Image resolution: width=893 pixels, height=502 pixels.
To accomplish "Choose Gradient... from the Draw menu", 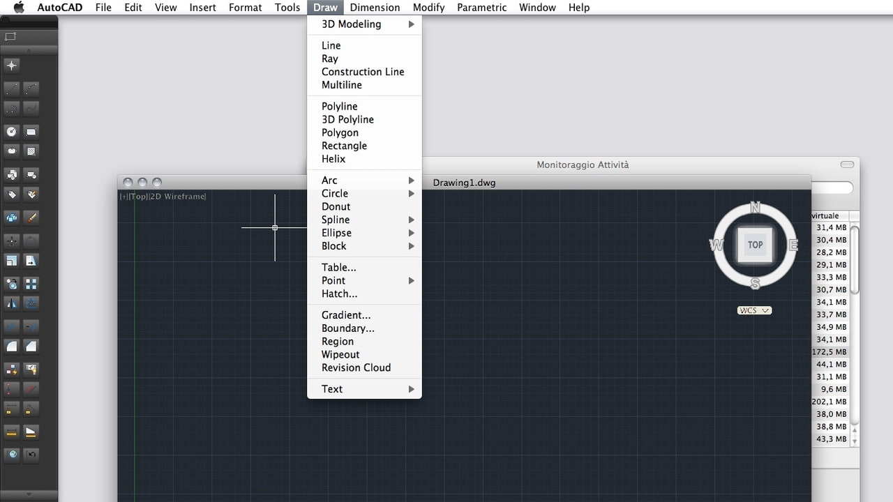I will (364, 315).
